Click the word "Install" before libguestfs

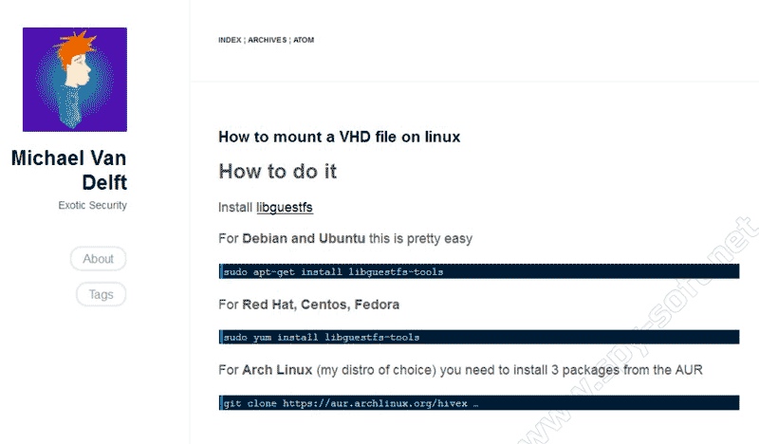tap(235, 207)
